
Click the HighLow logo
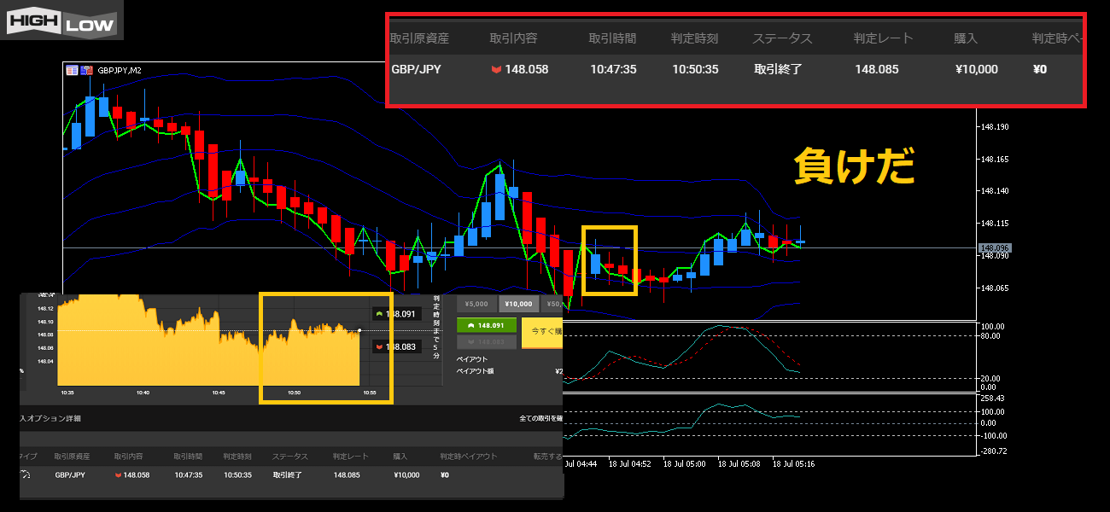tap(61, 20)
